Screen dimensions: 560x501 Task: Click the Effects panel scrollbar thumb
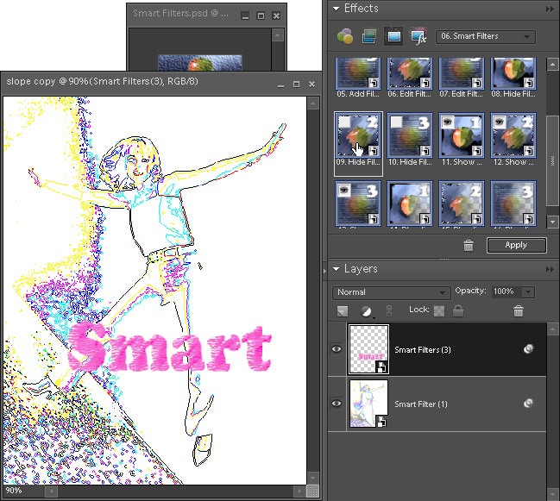(552, 160)
